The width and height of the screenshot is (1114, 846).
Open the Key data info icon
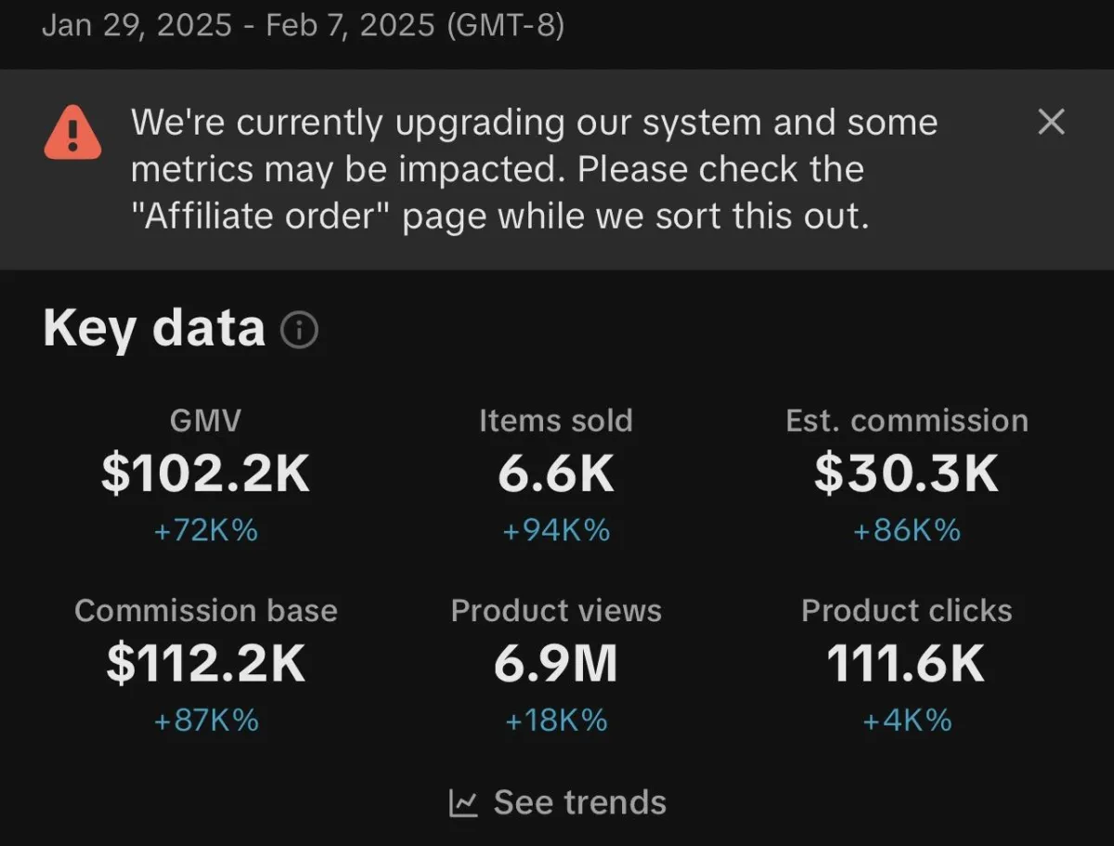point(299,331)
